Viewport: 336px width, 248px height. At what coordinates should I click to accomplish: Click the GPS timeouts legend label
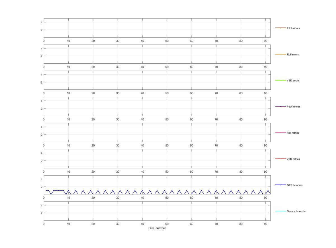tap(295, 185)
